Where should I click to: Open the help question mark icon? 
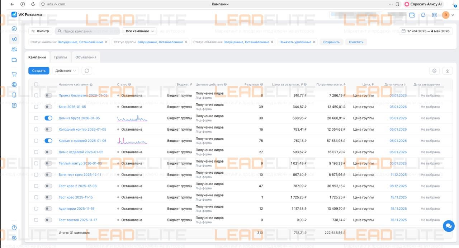14,228
